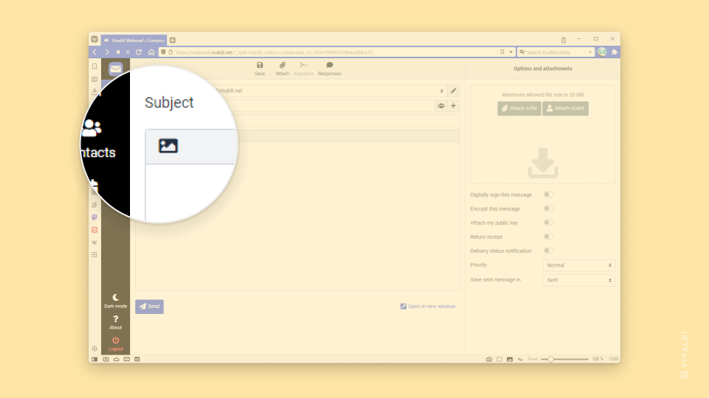Focus the Search DuckDuckGo field
Image resolution: width=709 pixels, height=398 pixels.
pos(556,52)
